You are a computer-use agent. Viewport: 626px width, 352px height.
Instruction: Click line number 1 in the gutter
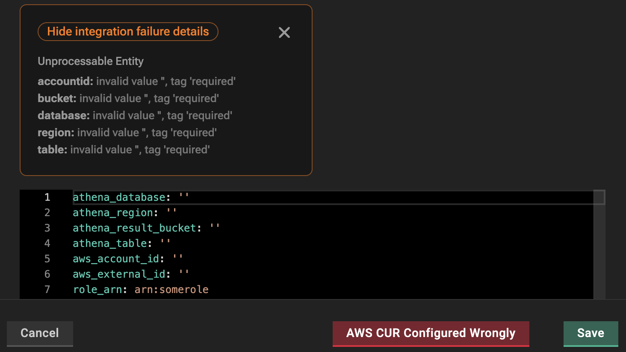pyautogui.click(x=47, y=197)
